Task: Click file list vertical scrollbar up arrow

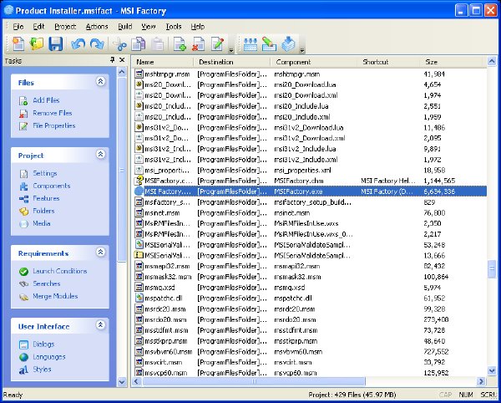Action: [492, 61]
